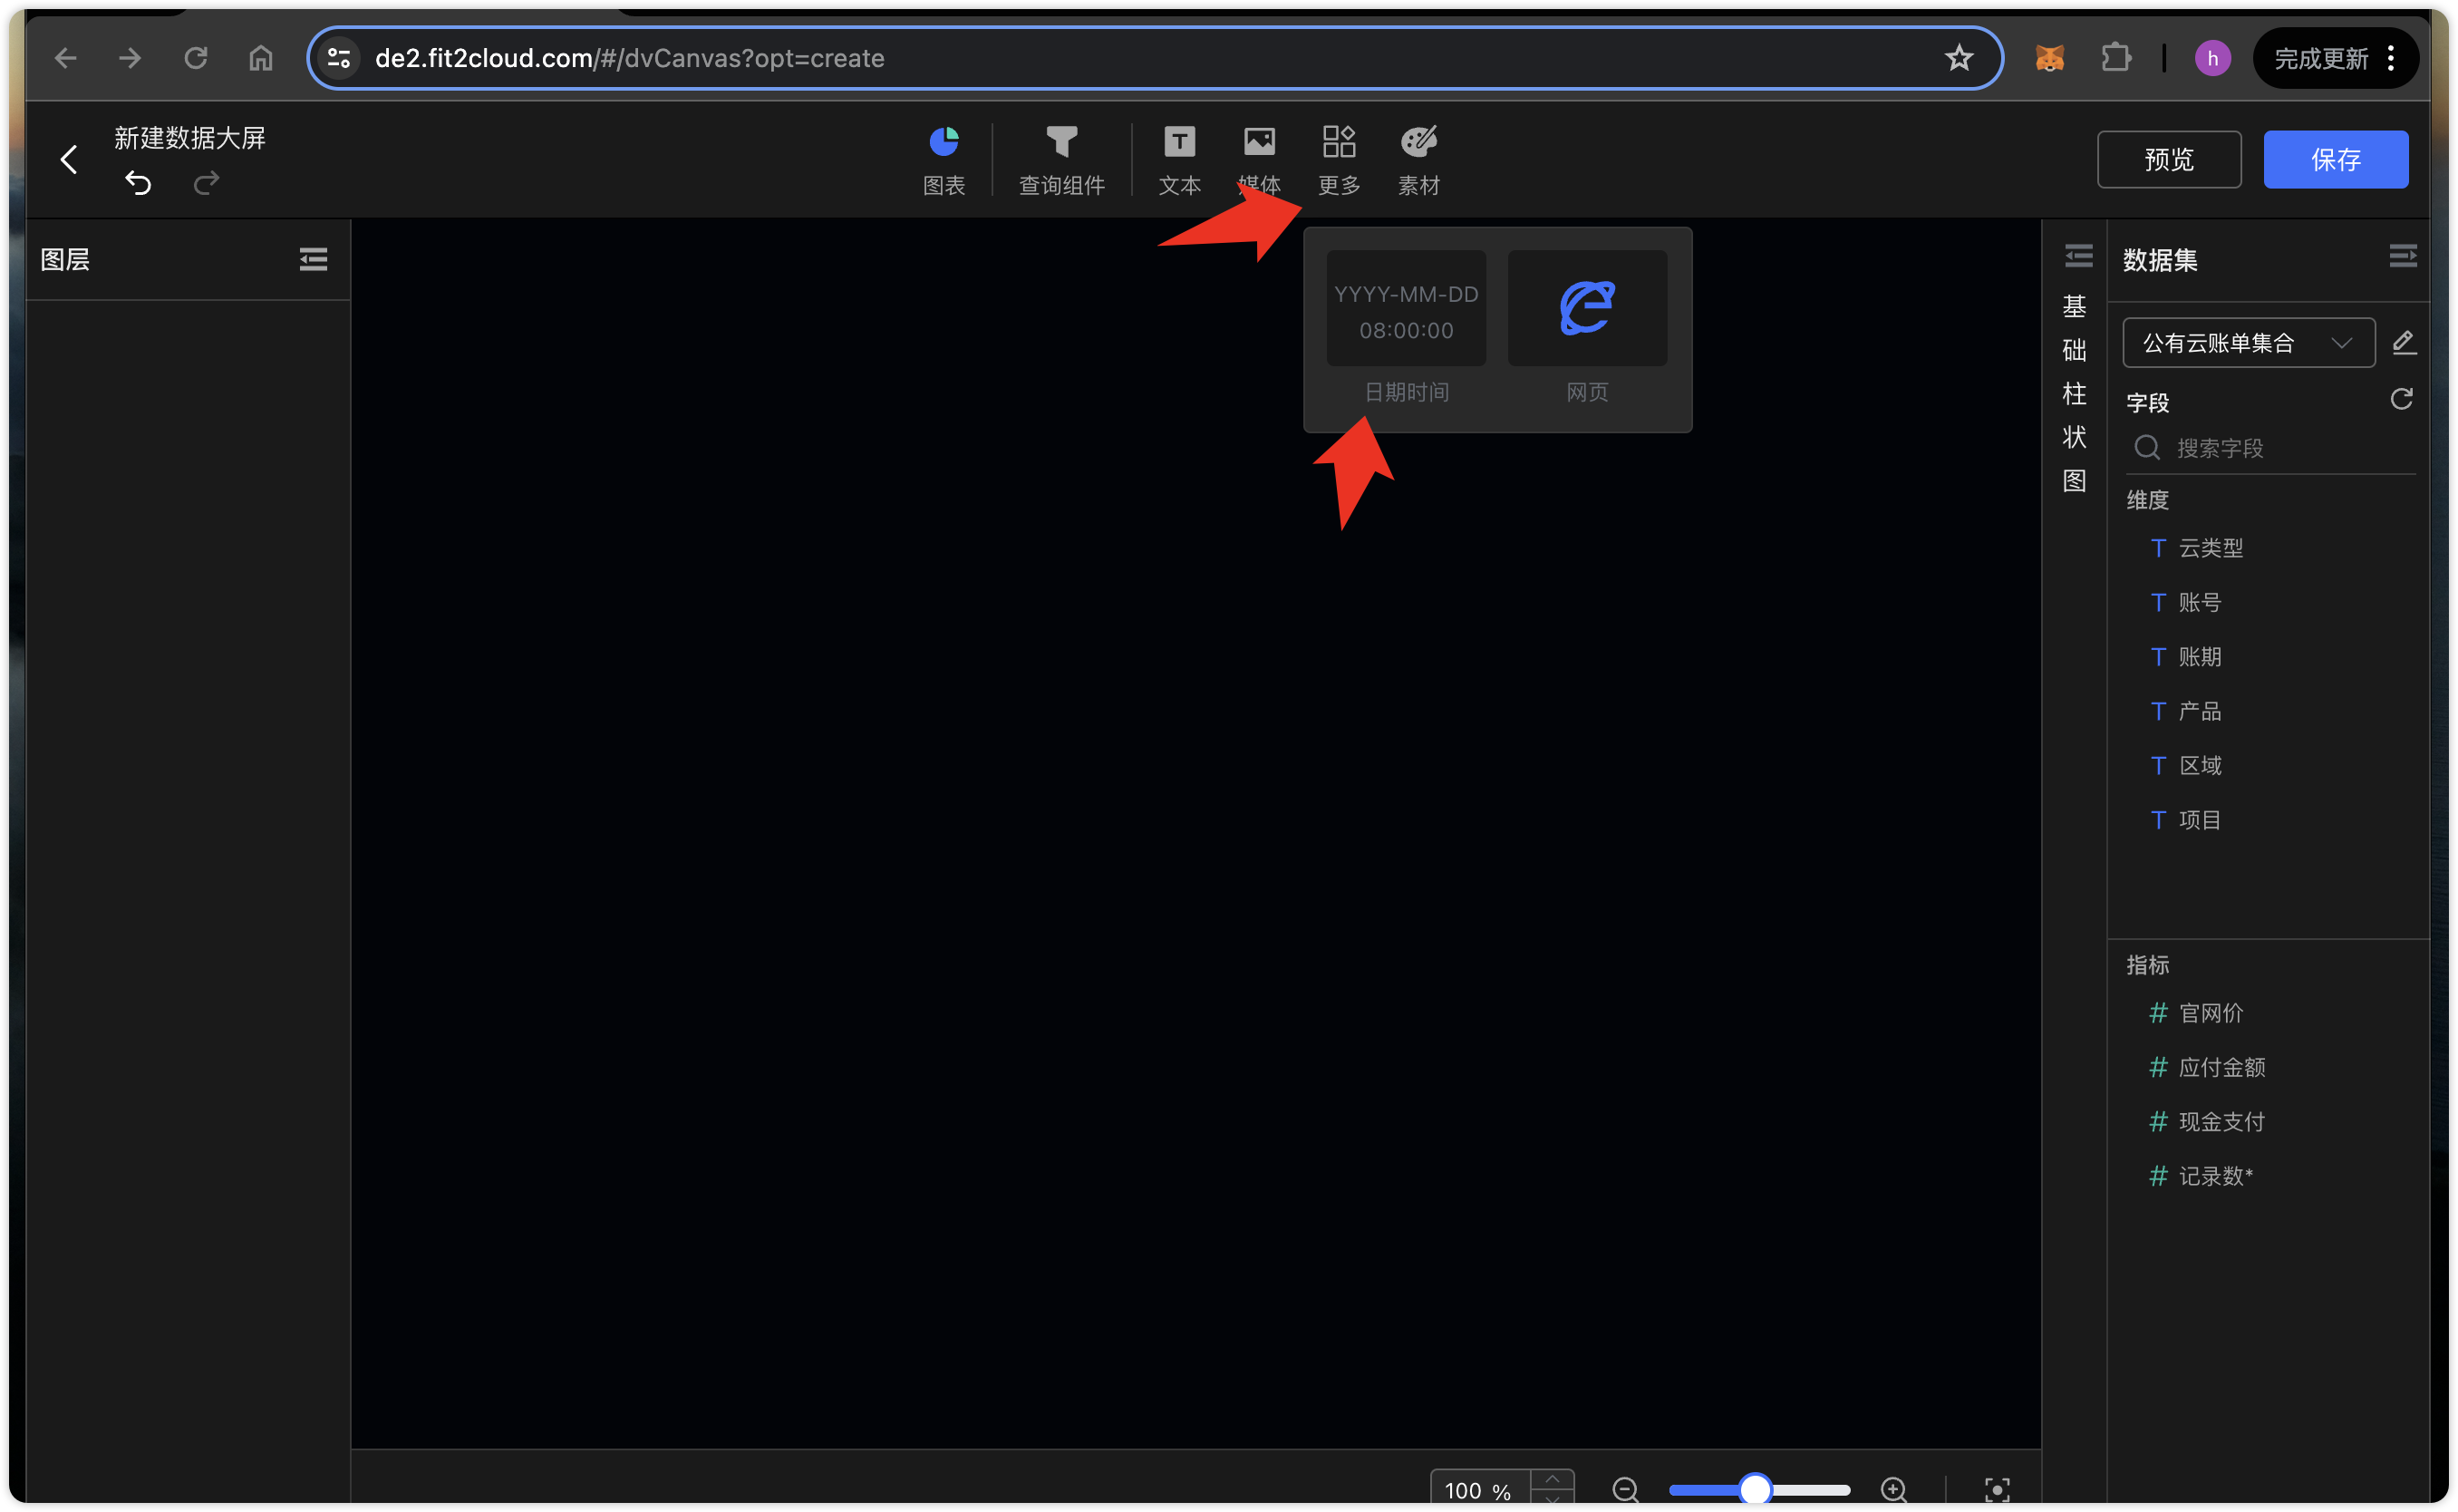Click the 100 % zoom input
The height and width of the screenshot is (1512, 2458).
click(1479, 1490)
